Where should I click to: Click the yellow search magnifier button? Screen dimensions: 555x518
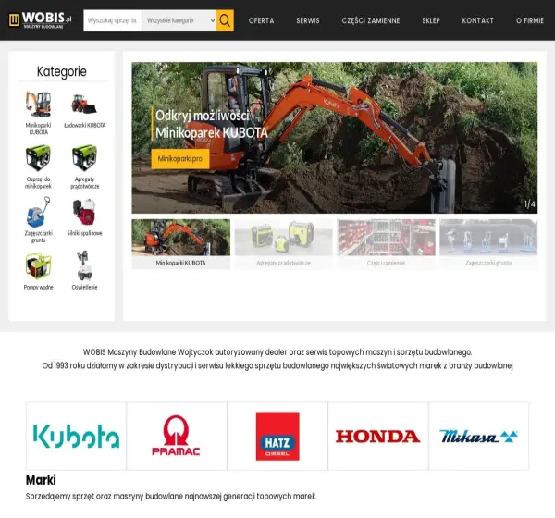click(x=225, y=20)
